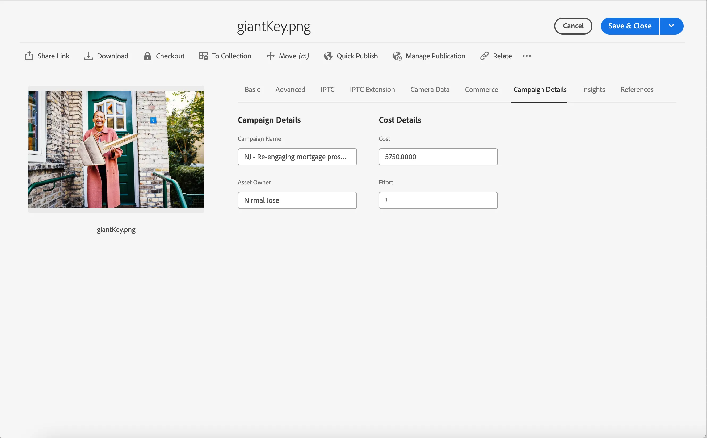The image size is (707, 438).
Task: Click the Manage Publication label
Action: pyautogui.click(x=435, y=56)
